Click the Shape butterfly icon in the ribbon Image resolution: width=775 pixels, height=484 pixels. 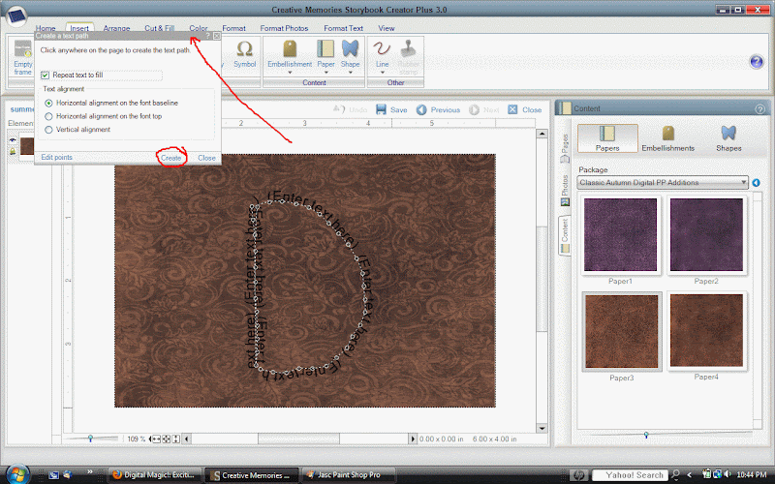tap(351, 48)
